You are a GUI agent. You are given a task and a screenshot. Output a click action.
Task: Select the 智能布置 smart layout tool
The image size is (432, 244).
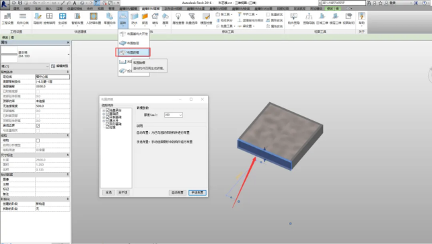tap(77, 18)
